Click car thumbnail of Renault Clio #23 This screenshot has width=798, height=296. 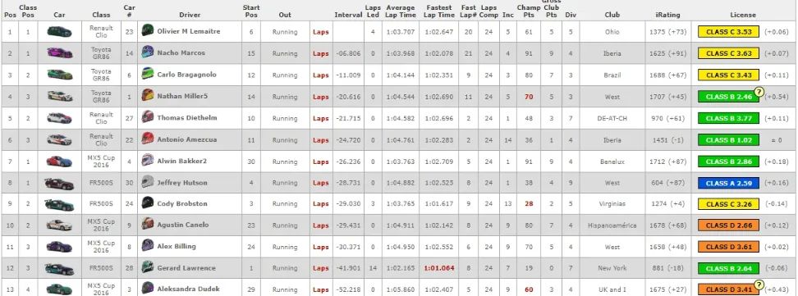(60, 31)
